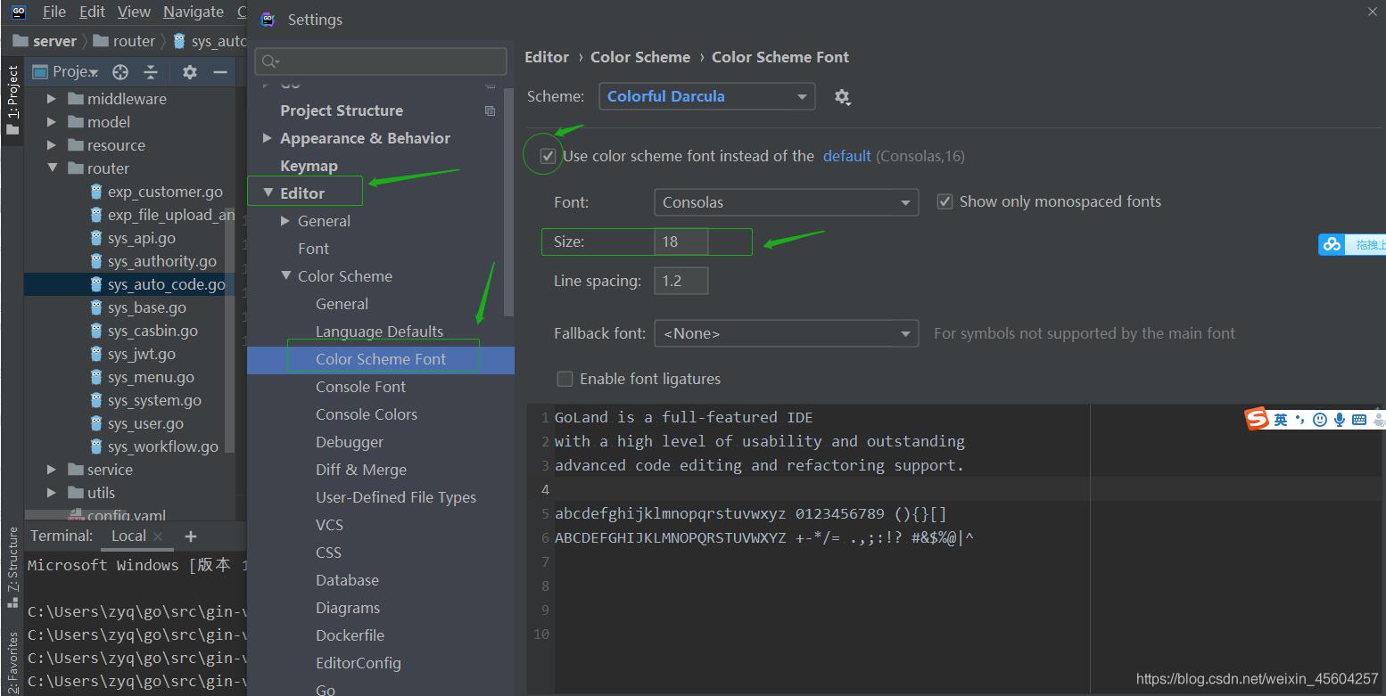The image size is (1386, 696).
Task: Click the copy icon beside Project Structure
Action: click(490, 111)
